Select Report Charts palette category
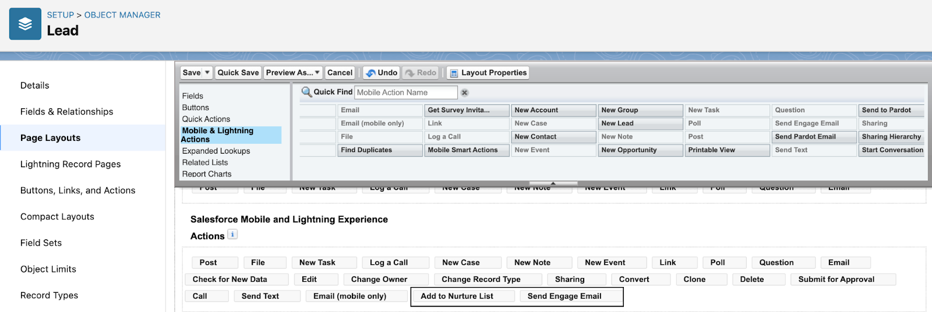 207,174
